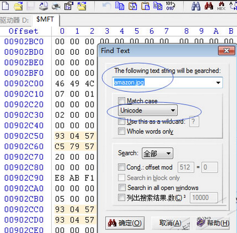This screenshot has width=237, height=233.
Task: Open the Search direction 全部 dropdown
Action: point(157,153)
